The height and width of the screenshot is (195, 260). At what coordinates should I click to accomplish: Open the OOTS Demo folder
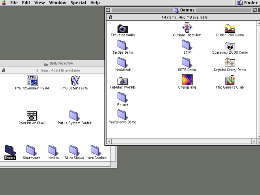click(x=186, y=62)
